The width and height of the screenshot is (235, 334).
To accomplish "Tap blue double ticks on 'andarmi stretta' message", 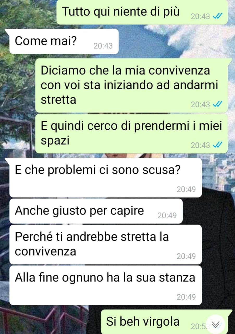I will tap(217, 104).
